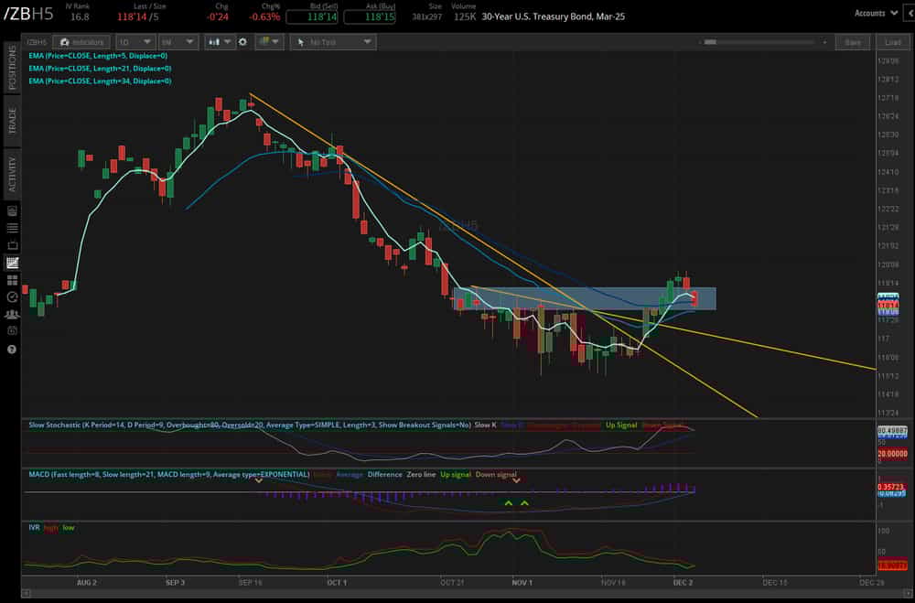Viewport: 915px width, 603px height.
Task: Click the ZBH5 symbol input field
Action: point(37,42)
